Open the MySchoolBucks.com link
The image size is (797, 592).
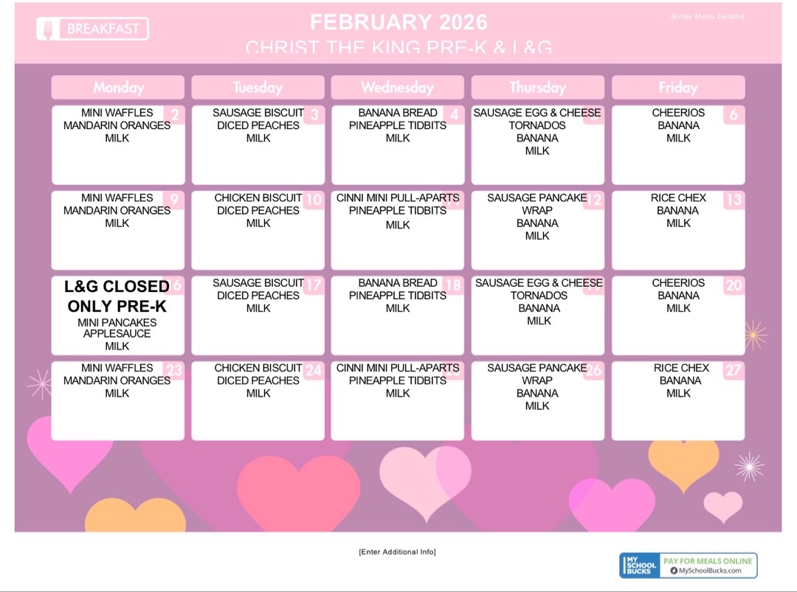[x=711, y=571]
